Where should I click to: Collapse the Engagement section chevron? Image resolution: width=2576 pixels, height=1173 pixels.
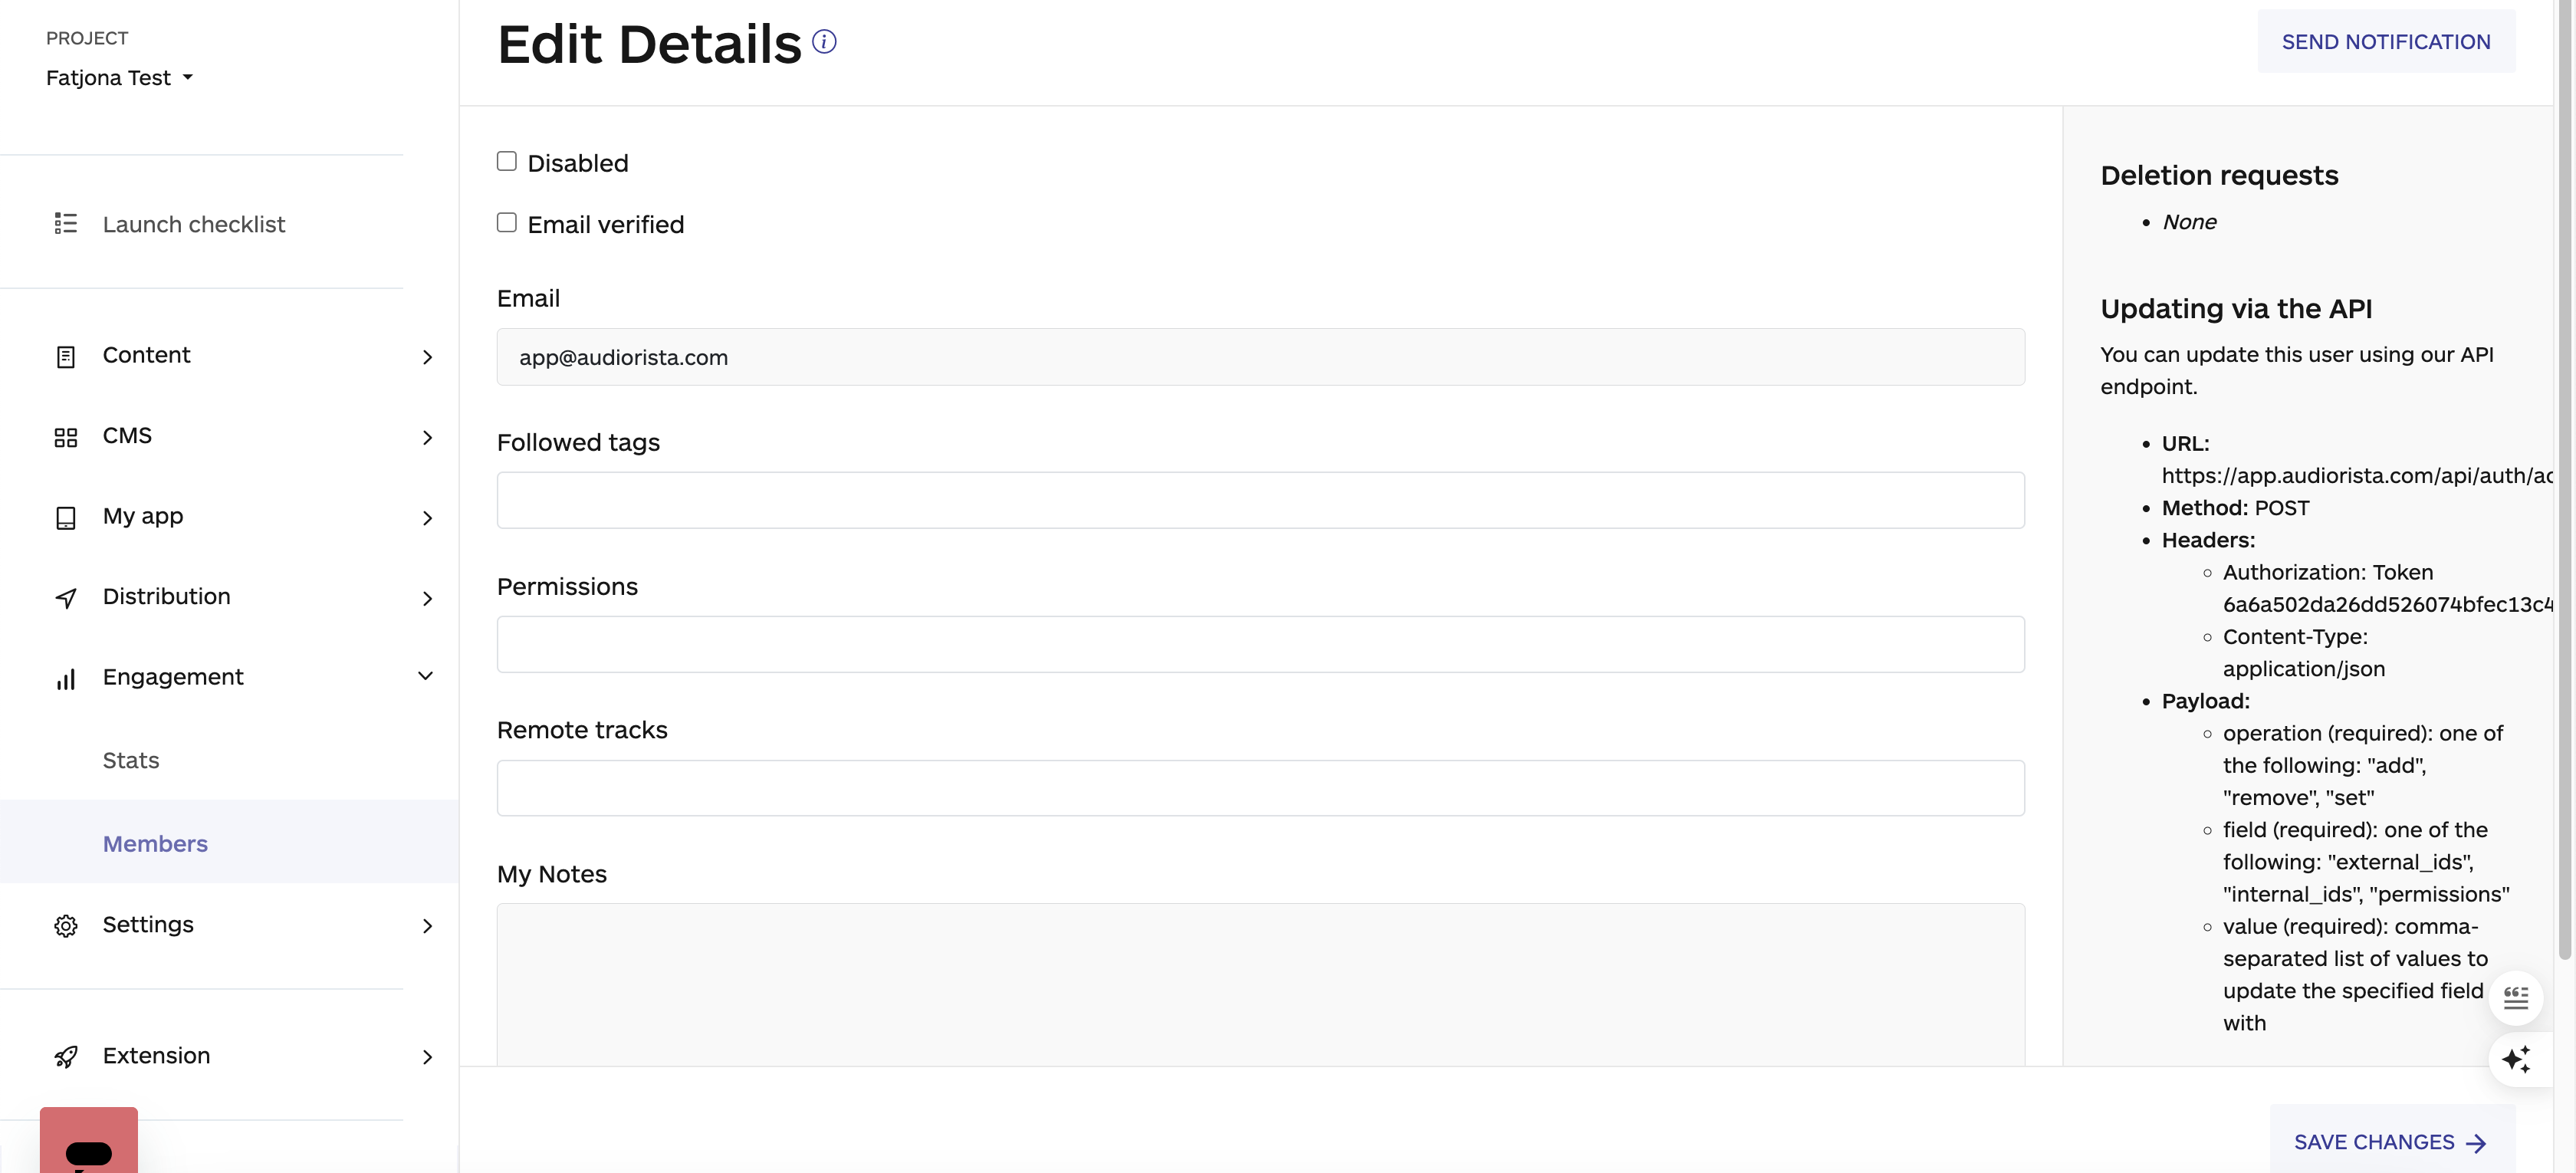(426, 675)
